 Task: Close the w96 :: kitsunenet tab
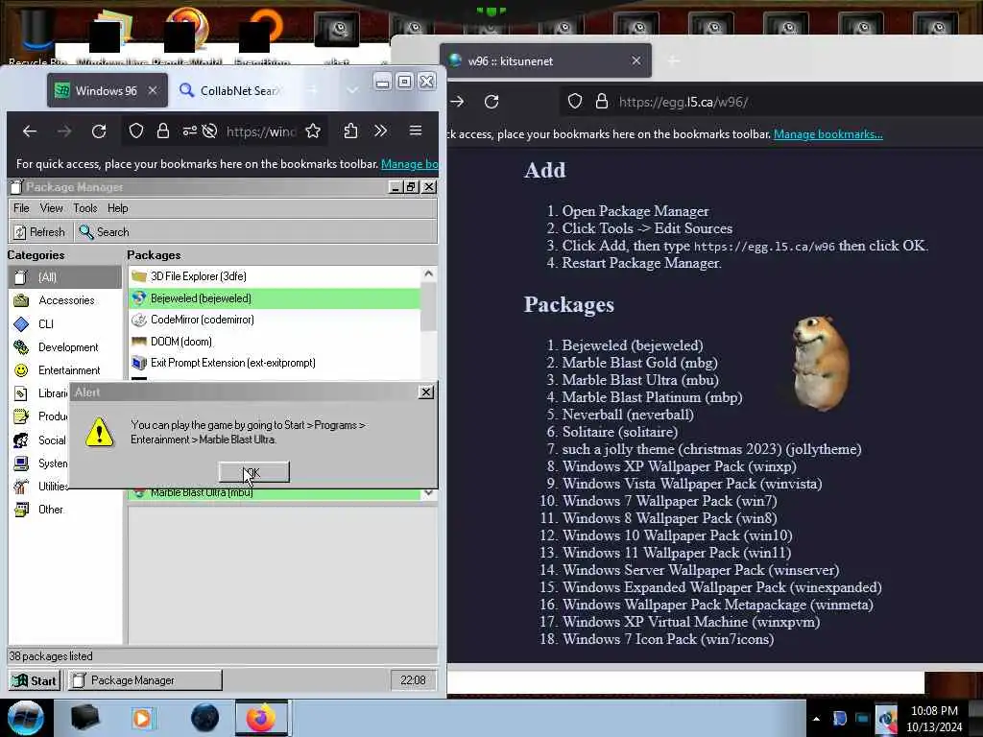pos(636,60)
